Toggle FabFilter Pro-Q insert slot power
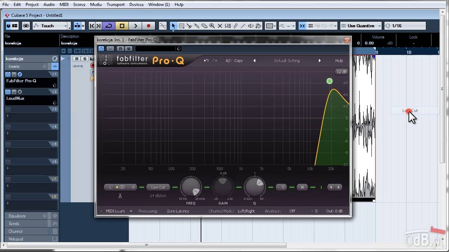The width and height of the screenshot is (449, 252). [8, 74]
